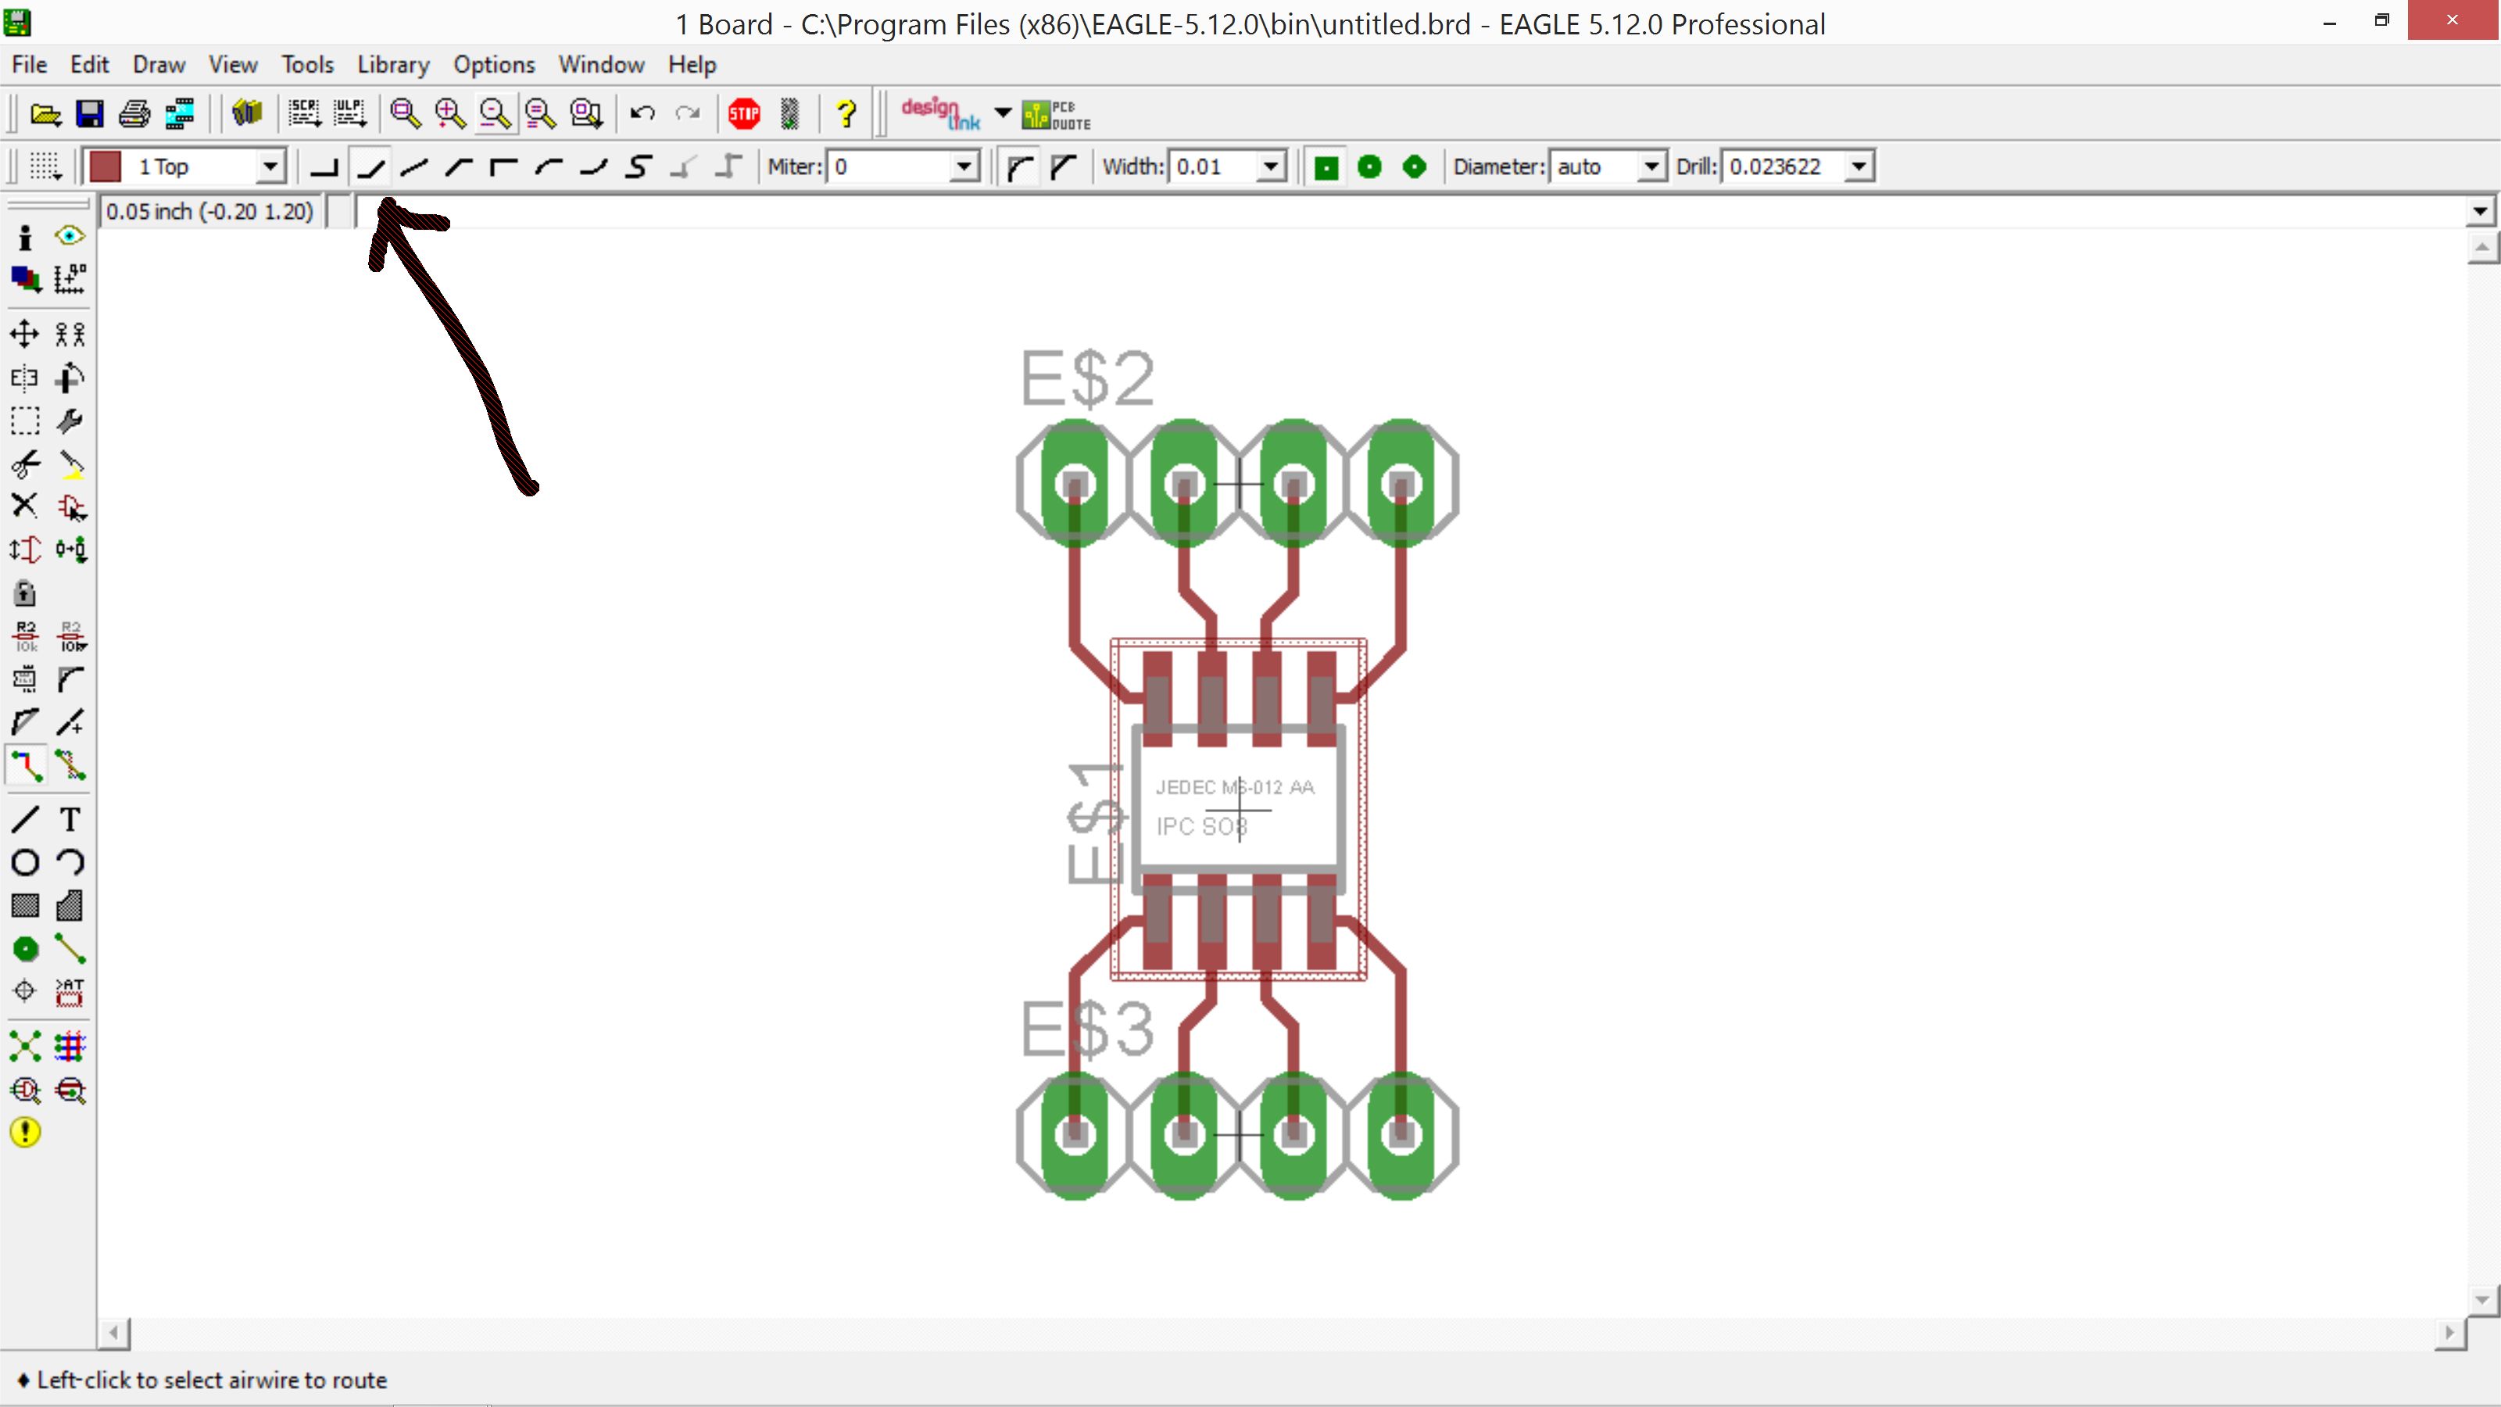
Task: Open the layer dropdown showing 1 Top
Action: pyautogui.click(x=270, y=167)
